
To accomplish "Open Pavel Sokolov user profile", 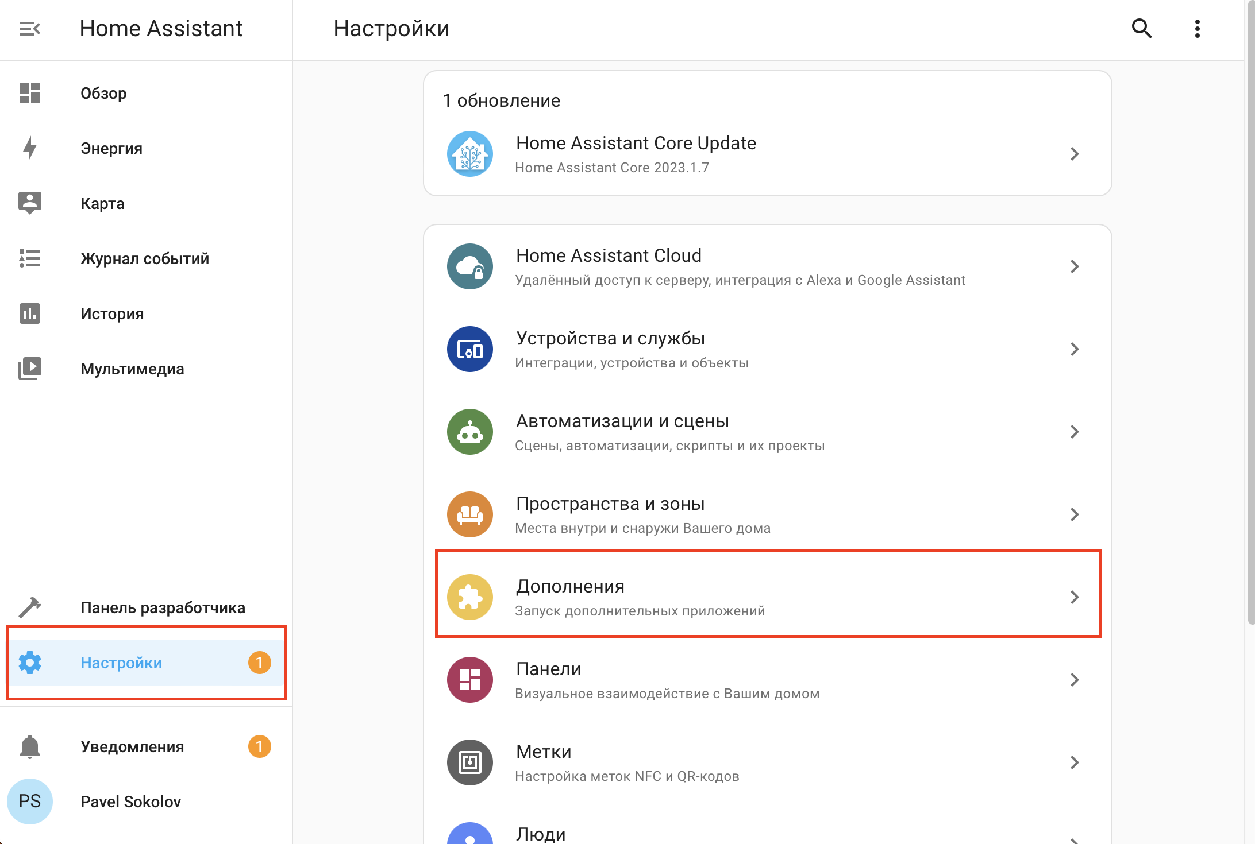I will tap(130, 802).
